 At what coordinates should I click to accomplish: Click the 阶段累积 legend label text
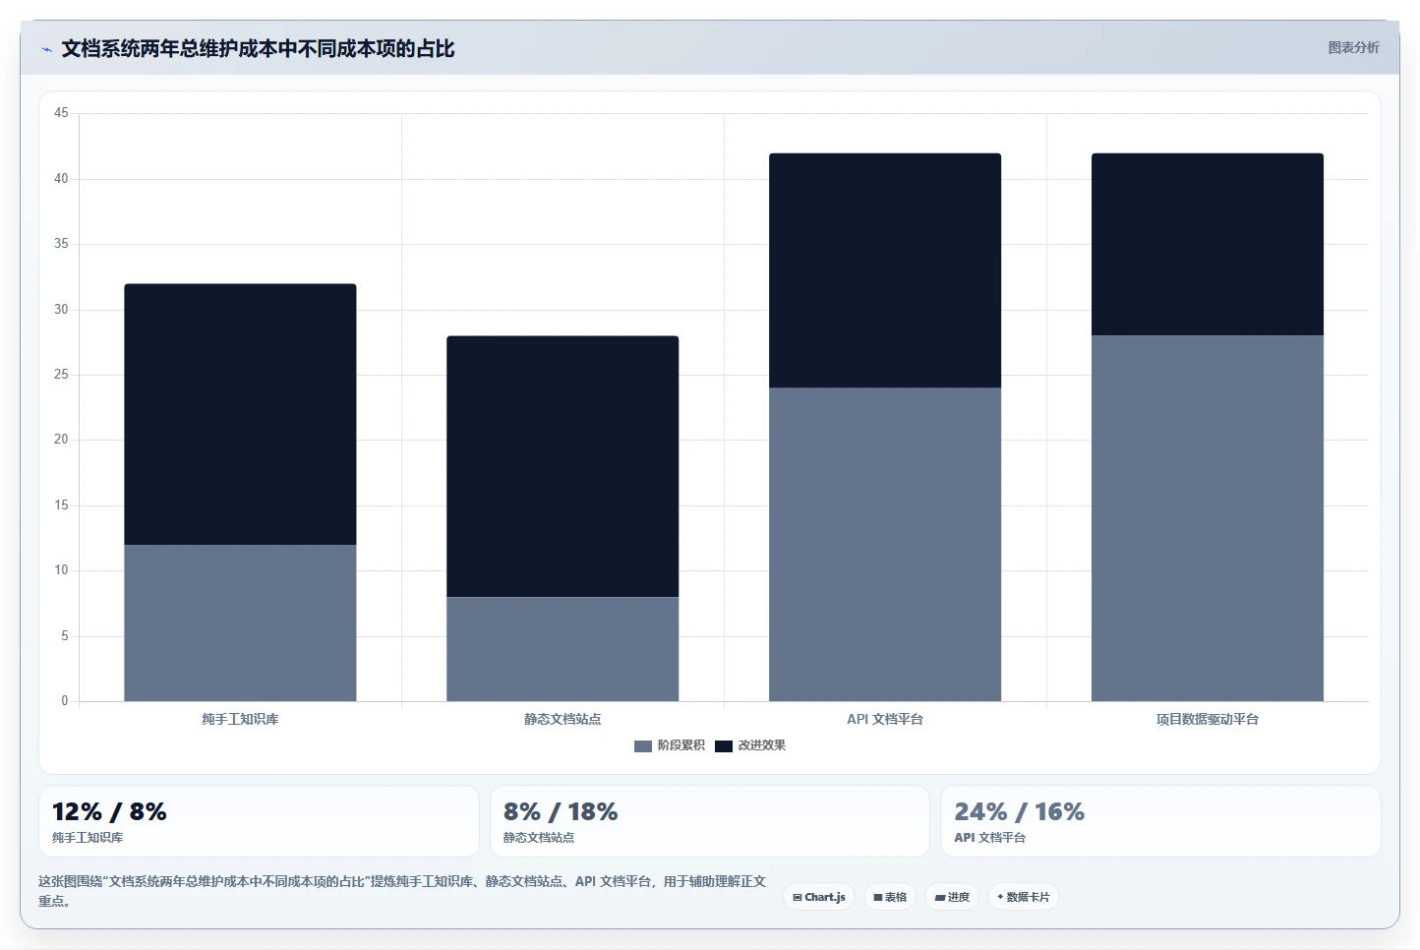click(x=681, y=745)
